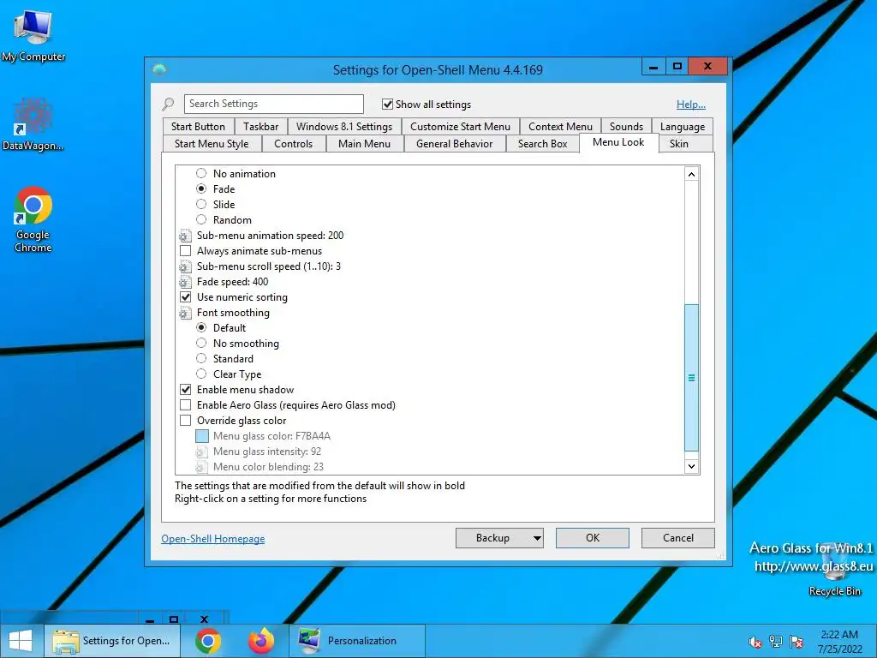Open the Open-Shell Homepage link
The image size is (877, 658).
tap(213, 539)
